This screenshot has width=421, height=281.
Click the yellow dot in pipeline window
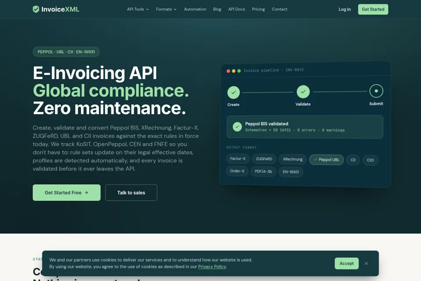(234, 71)
